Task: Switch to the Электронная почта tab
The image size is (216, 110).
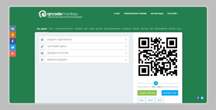Action: click(64, 29)
